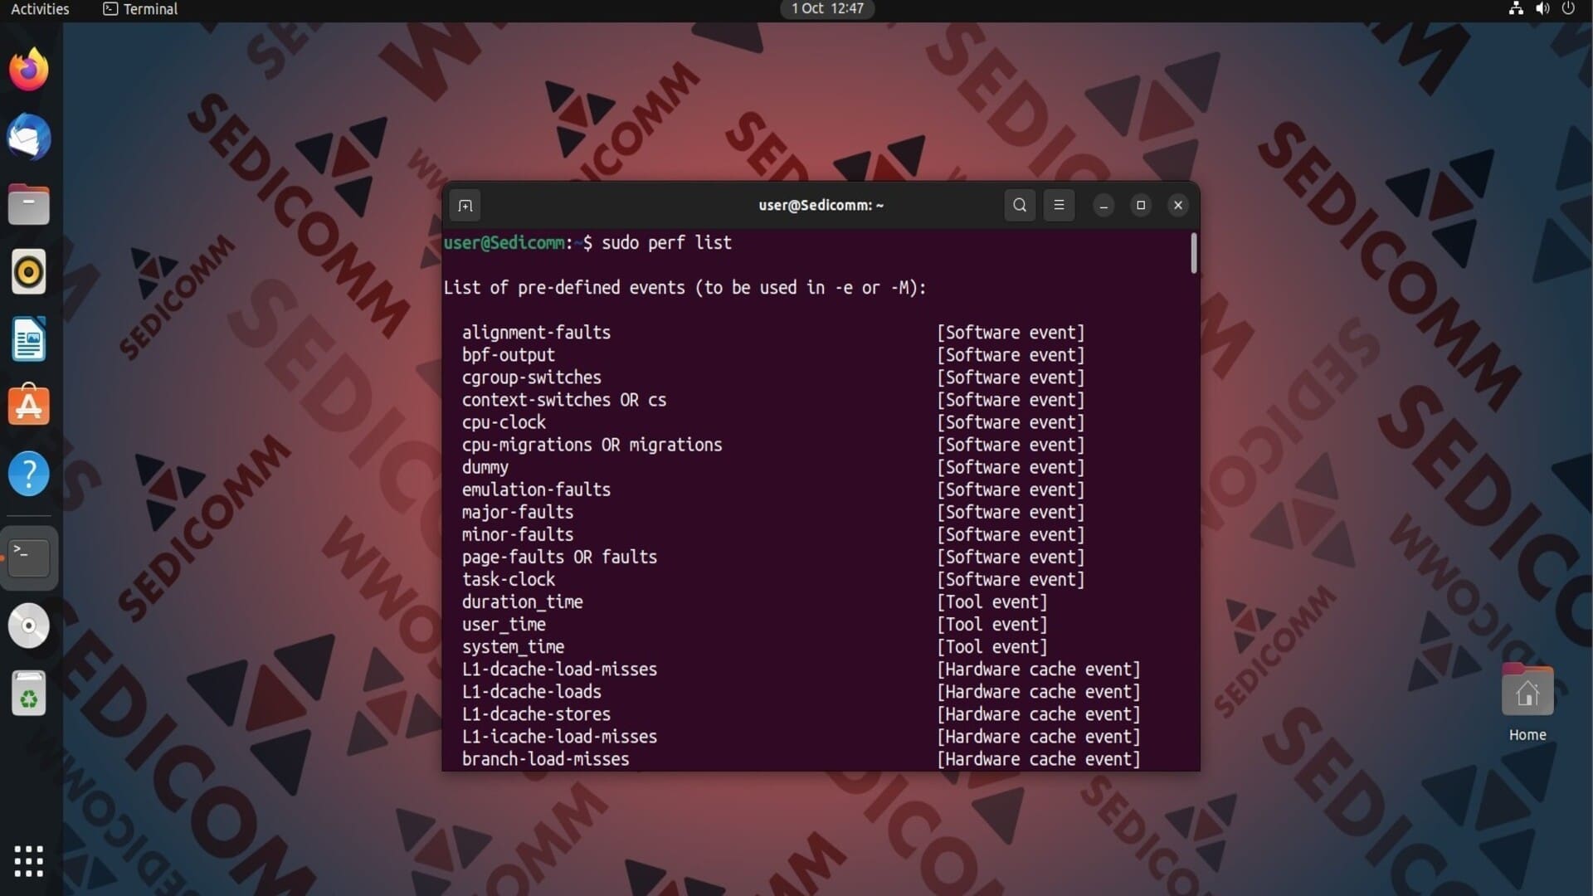
Task: Open the Trash icon in the dock
Action: [x=29, y=694]
